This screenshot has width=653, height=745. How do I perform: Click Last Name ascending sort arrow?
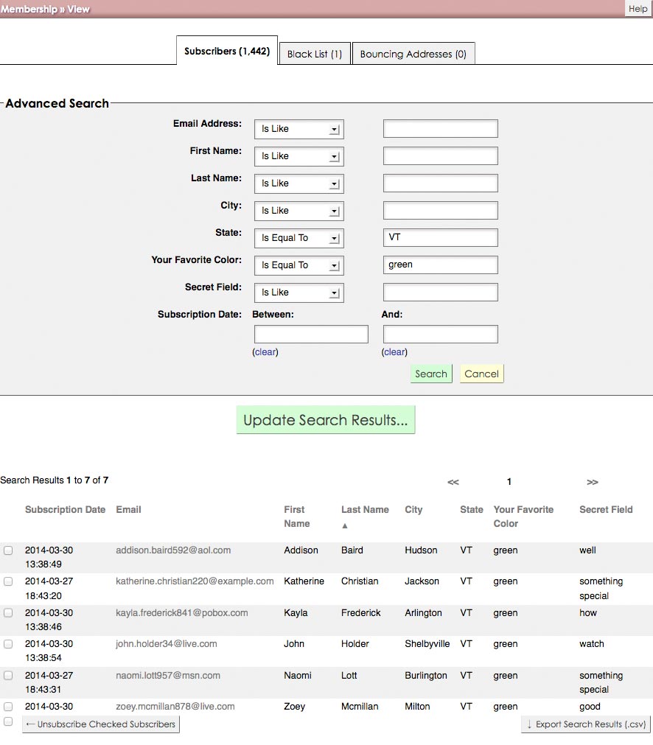[345, 525]
